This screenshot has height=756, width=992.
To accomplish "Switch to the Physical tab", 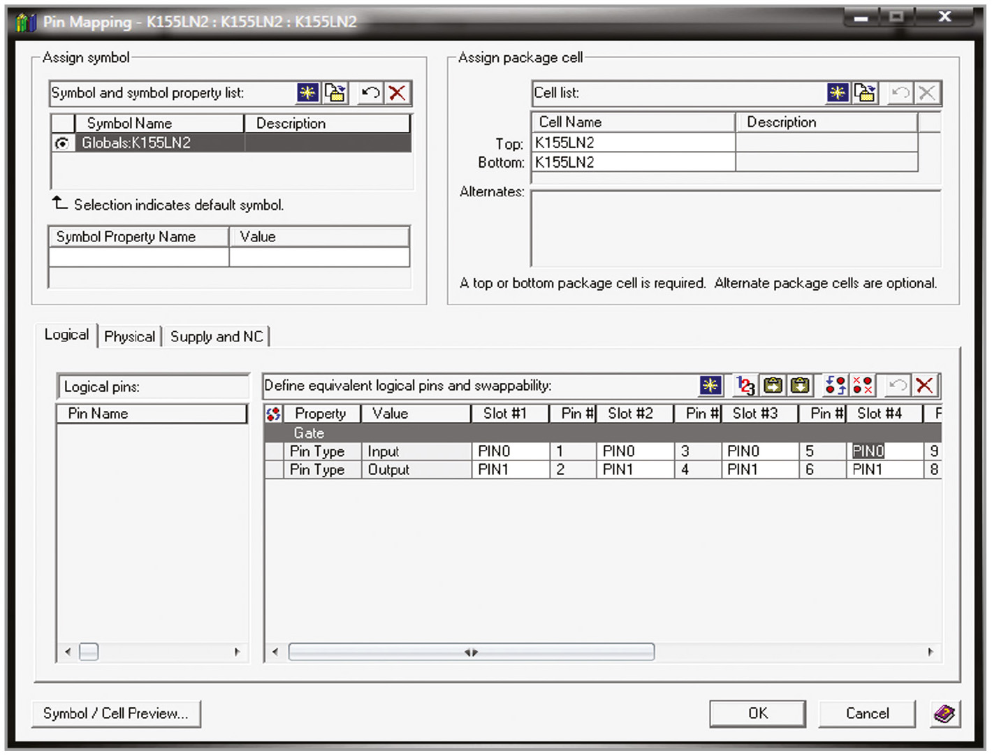I will click(129, 337).
